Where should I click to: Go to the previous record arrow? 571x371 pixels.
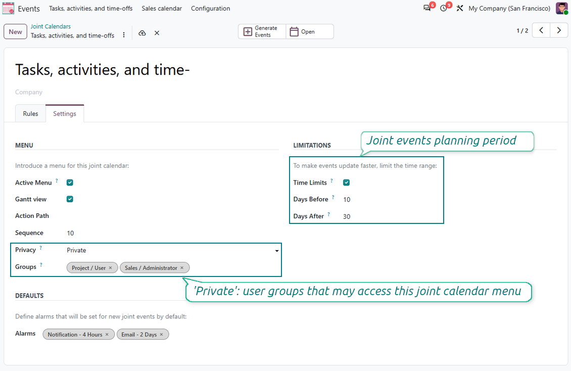[541, 30]
